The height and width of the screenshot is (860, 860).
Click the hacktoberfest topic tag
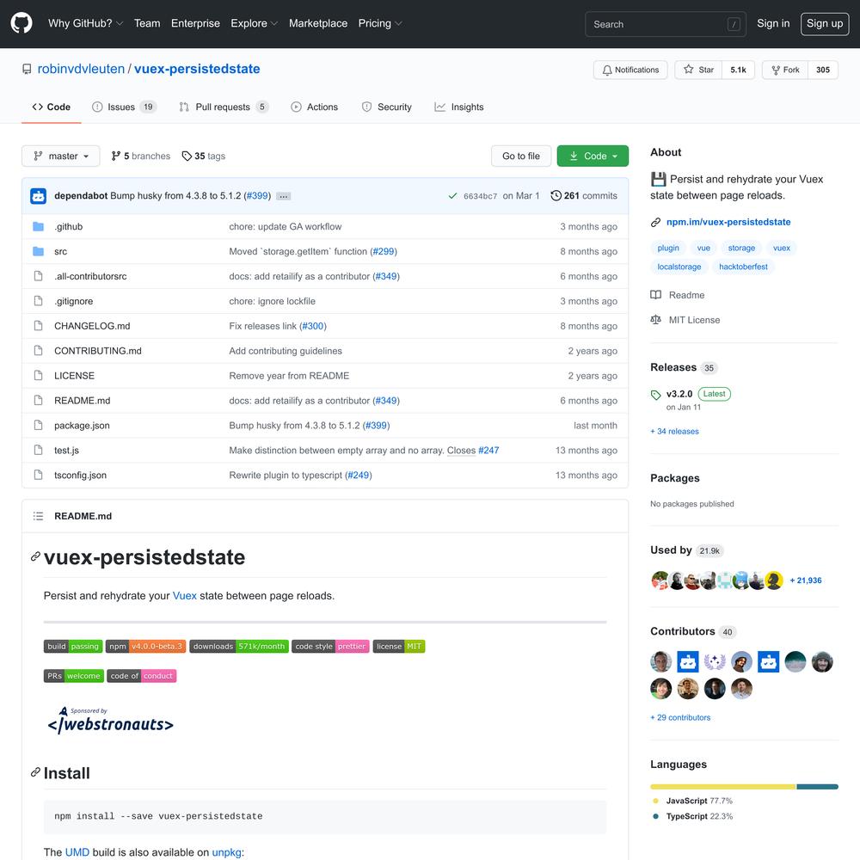click(x=743, y=267)
